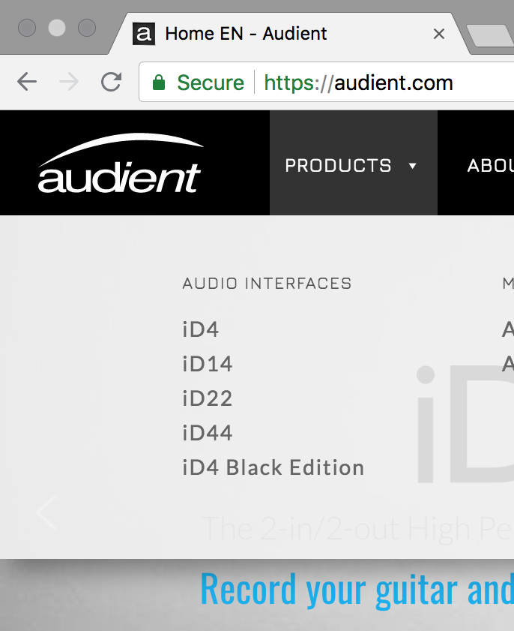Open the ABOUT menu item
The width and height of the screenshot is (514, 631).
[x=490, y=166]
